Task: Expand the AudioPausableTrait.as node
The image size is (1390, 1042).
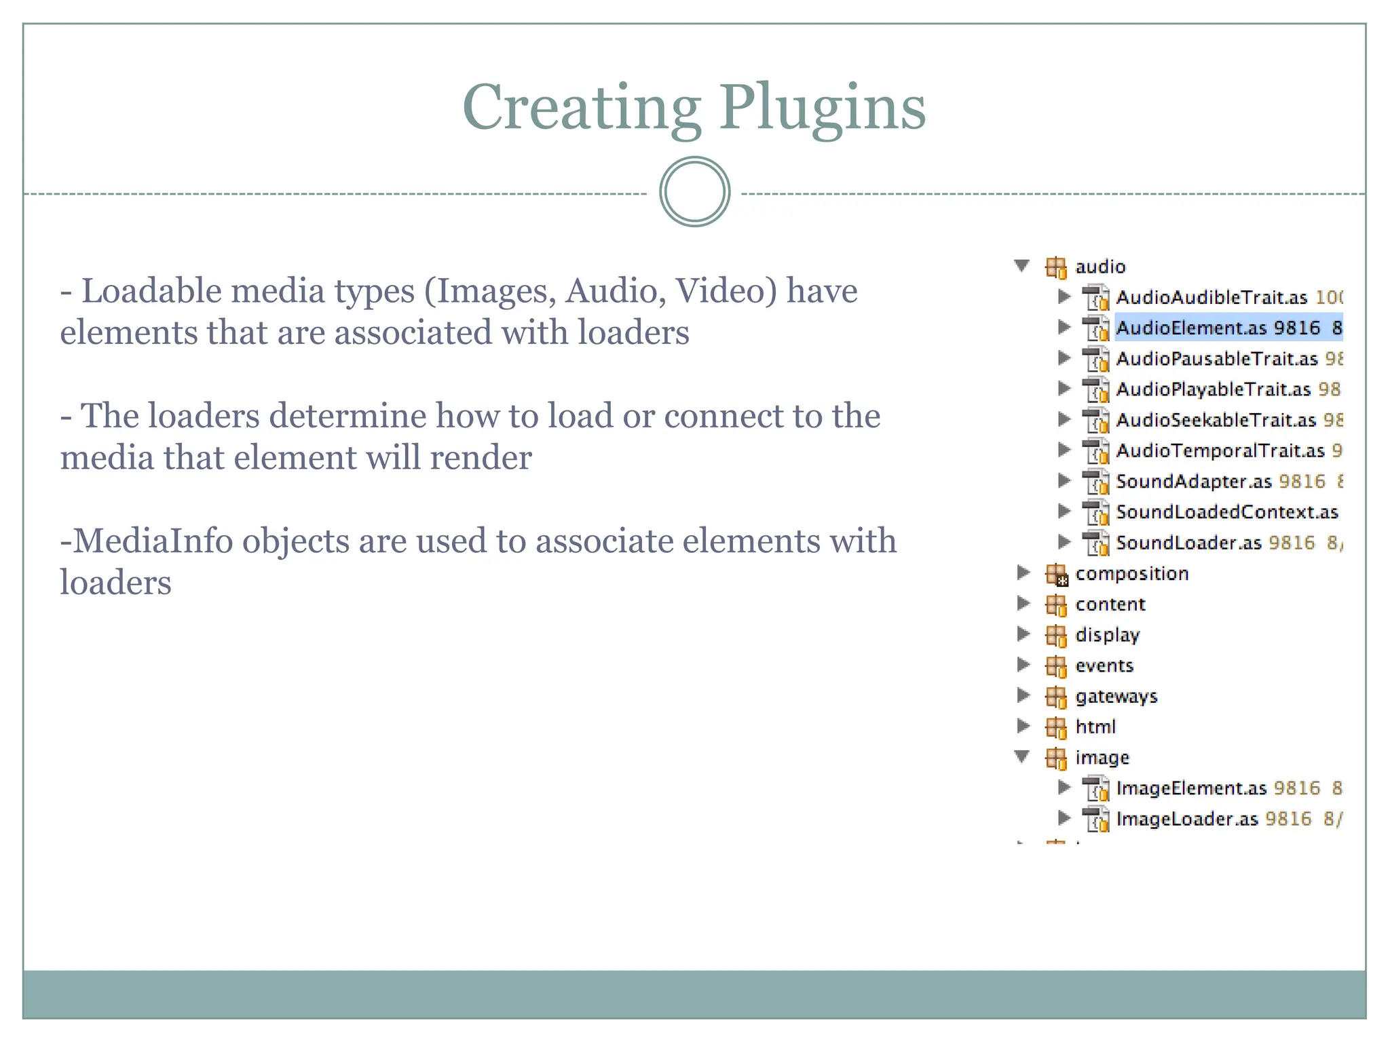Action: [x=1064, y=358]
